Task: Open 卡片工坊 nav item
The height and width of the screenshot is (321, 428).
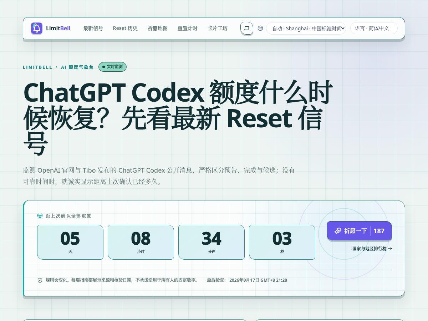Action: click(218, 28)
